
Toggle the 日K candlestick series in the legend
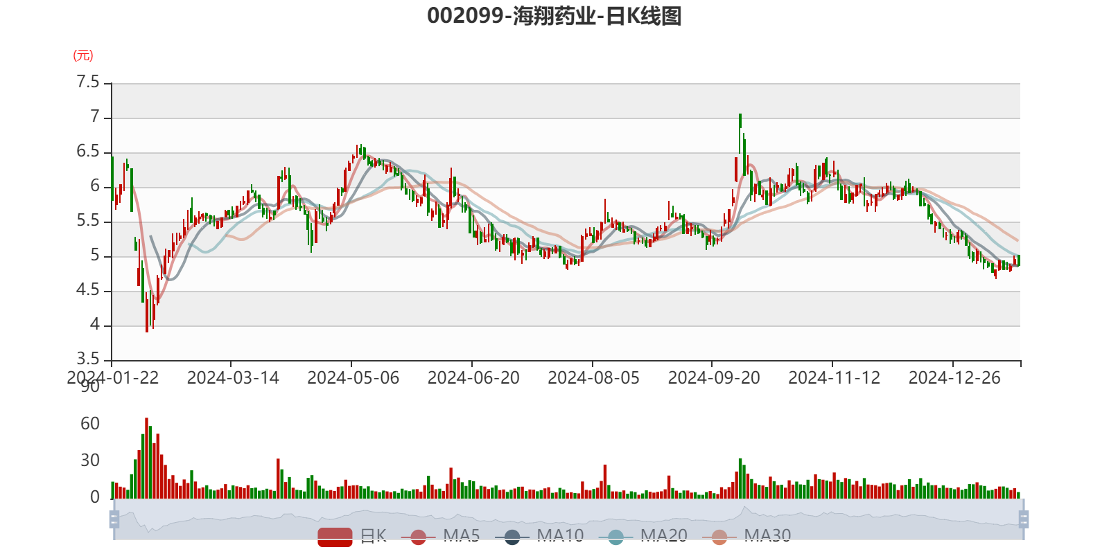click(x=352, y=536)
